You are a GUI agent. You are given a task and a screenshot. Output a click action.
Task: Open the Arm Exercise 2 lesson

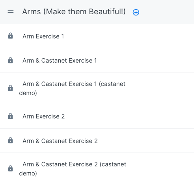44,116
